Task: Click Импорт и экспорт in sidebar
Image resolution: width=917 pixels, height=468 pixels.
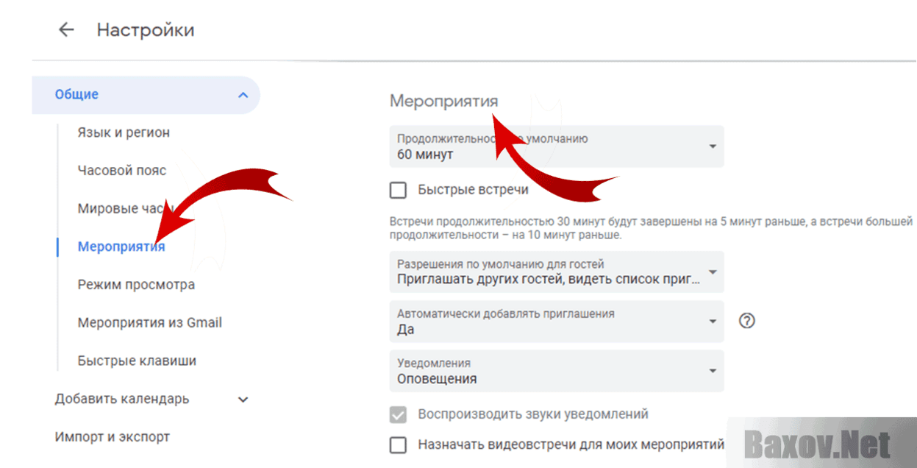Action: coord(112,437)
